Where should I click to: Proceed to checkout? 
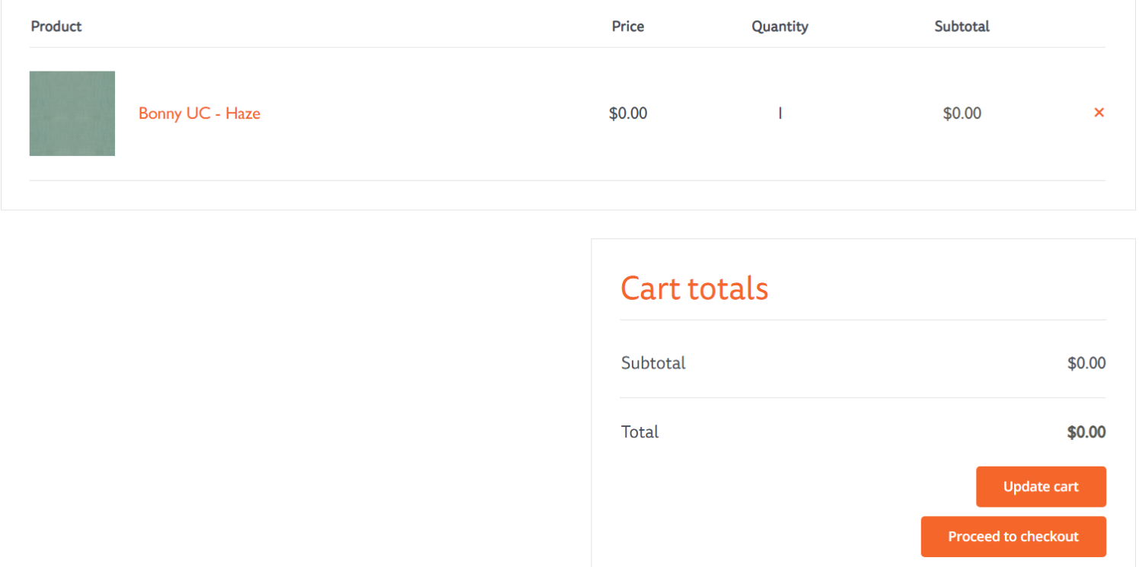tap(1013, 537)
